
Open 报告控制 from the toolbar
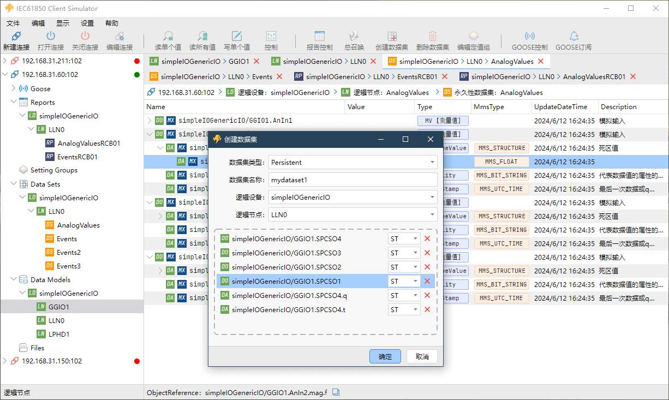click(x=320, y=37)
